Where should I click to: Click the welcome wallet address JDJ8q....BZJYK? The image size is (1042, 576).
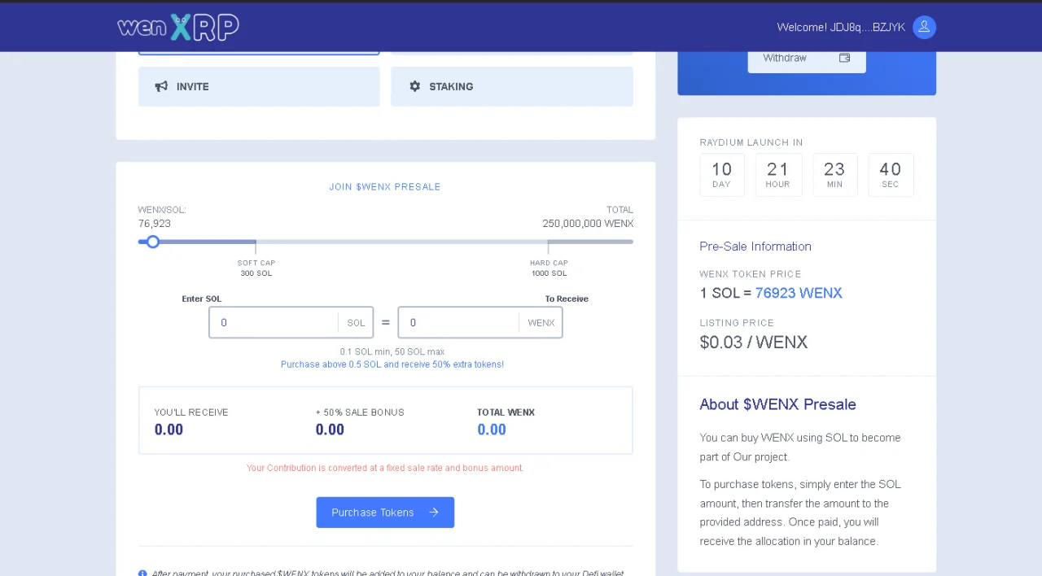click(x=867, y=27)
